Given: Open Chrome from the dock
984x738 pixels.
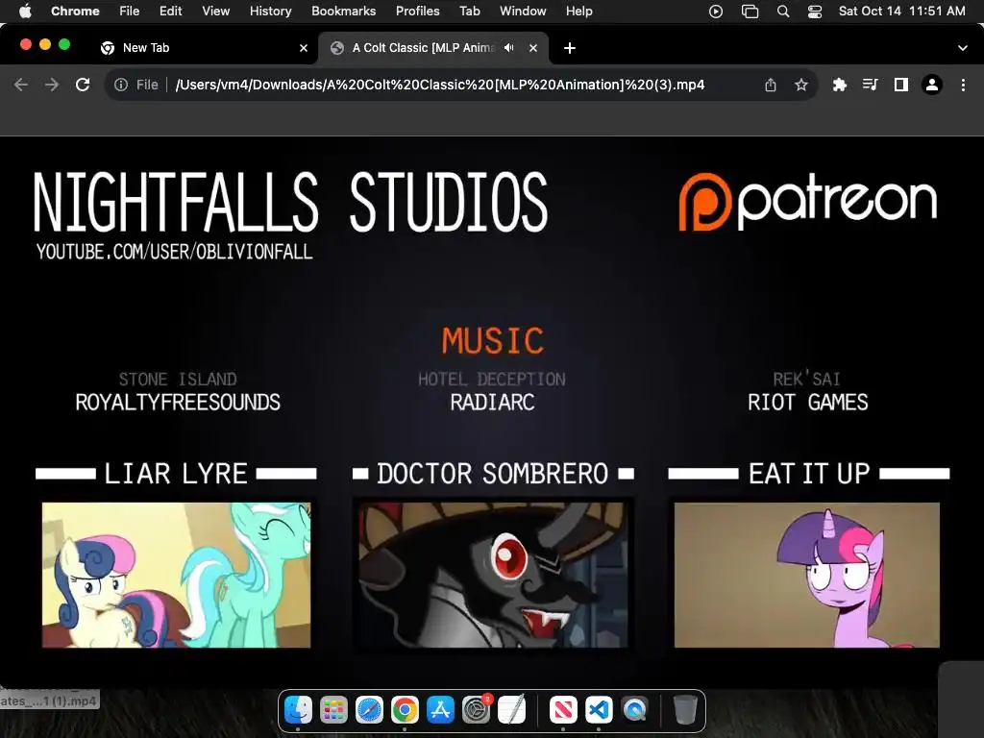Looking at the screenshot, I should coord(405,710).
